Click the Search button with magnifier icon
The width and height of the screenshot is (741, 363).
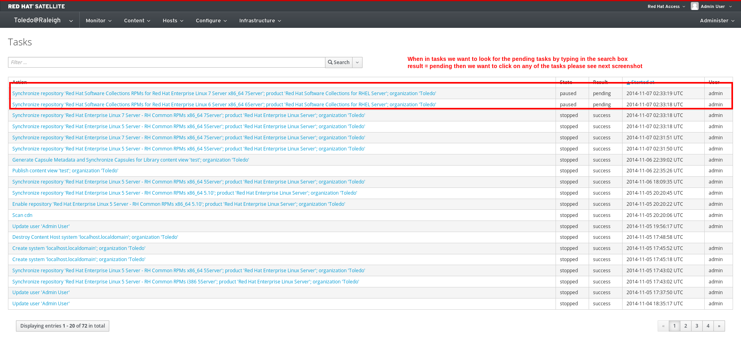click(x=339, y=62)
